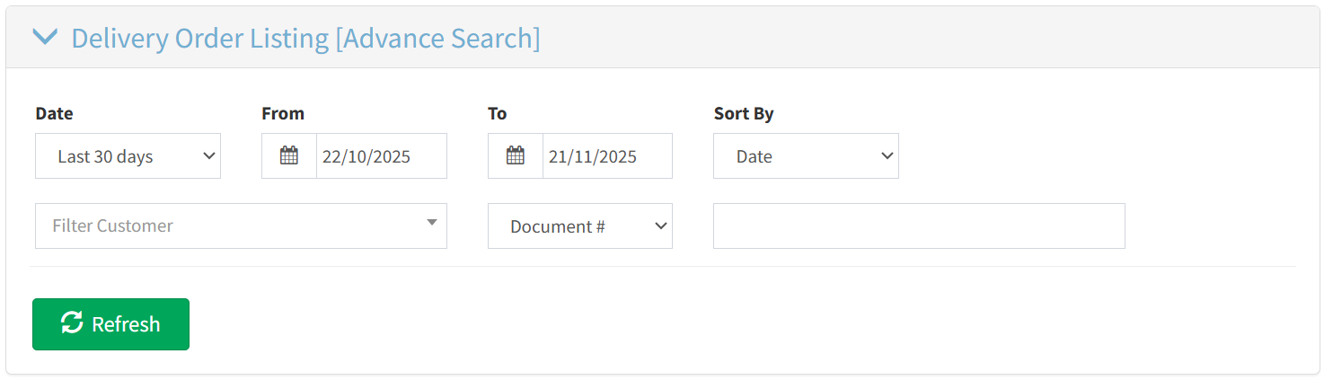The height and width of the screenshot is (389, 1324).
Task: Open the To date calendar icon
Action: tap(516, 156)
